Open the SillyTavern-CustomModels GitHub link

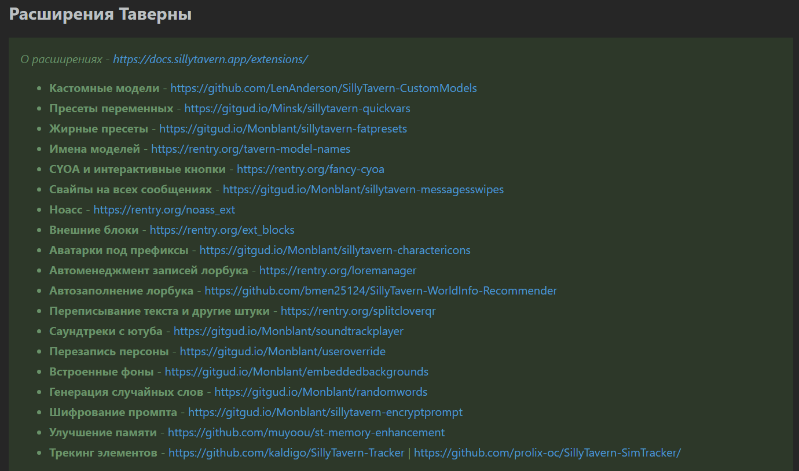(x=324, y=89)
